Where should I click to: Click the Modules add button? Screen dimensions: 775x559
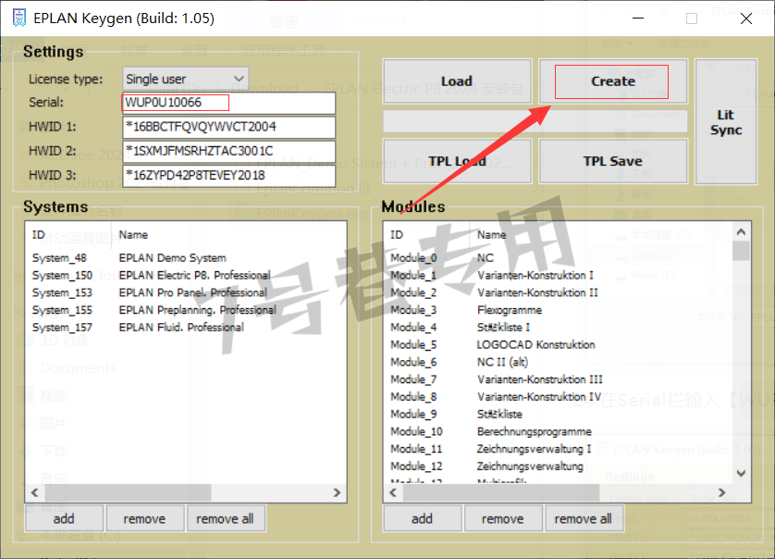[423, 518]
